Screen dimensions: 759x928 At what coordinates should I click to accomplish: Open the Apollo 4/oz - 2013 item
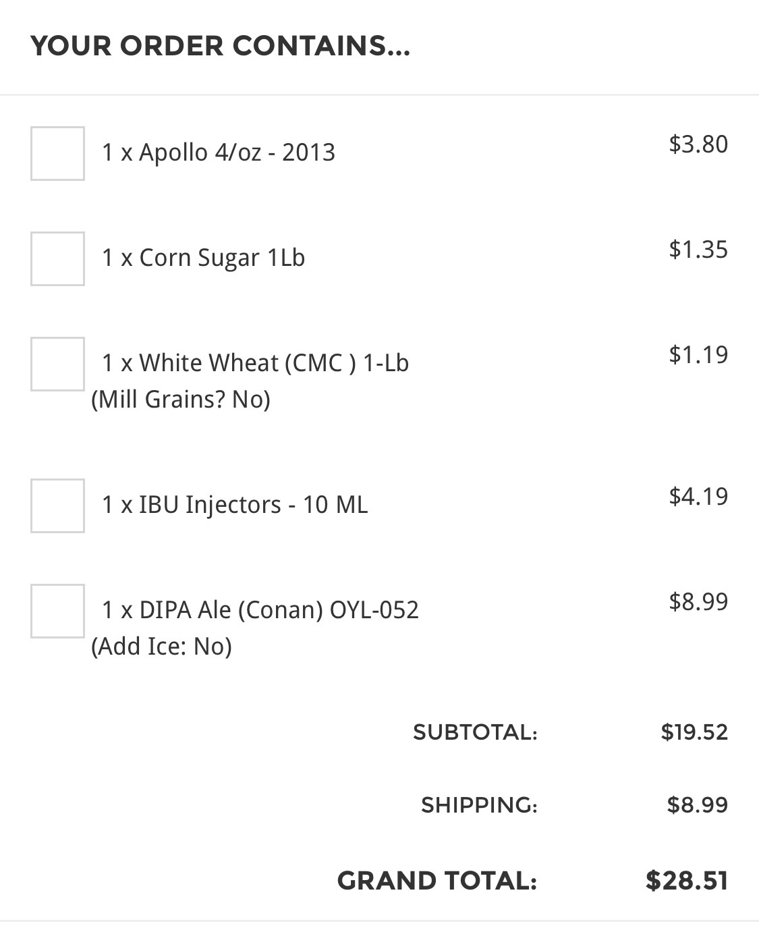coord(218,153)
